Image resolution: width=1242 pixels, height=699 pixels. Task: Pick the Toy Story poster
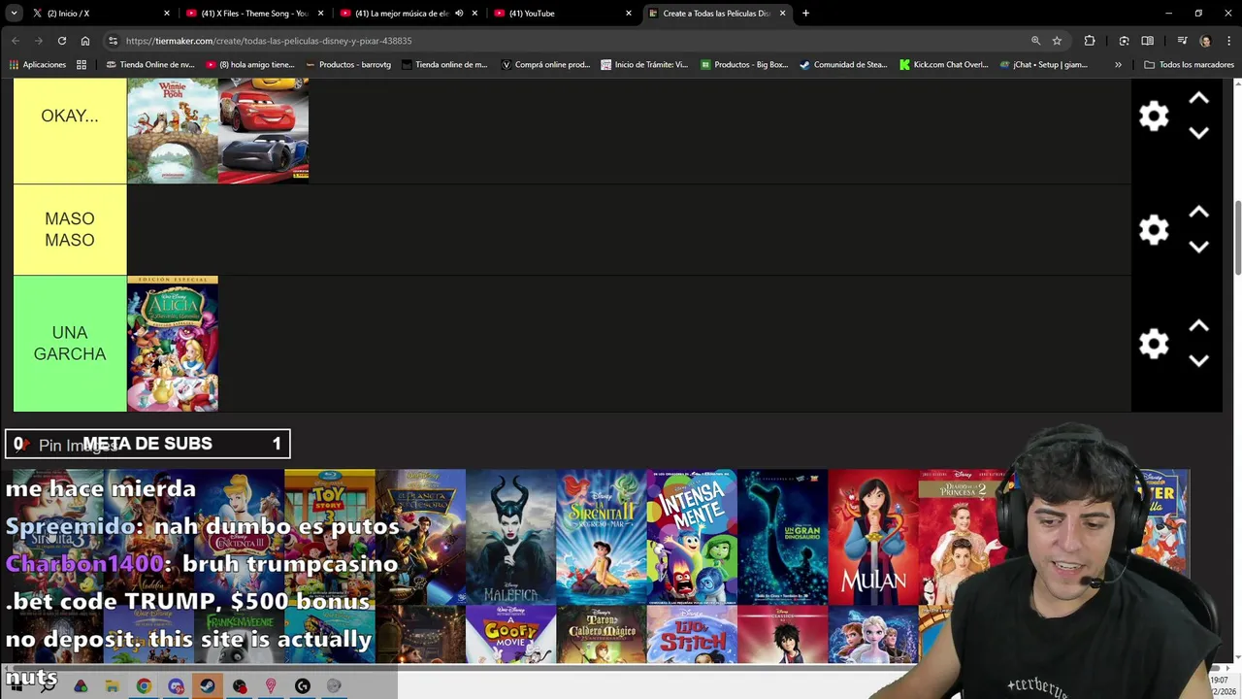[330, 537]
